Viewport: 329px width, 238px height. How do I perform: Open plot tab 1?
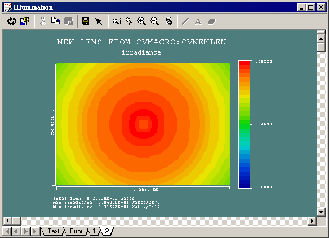pyautogui.click(x=94, y=231)
